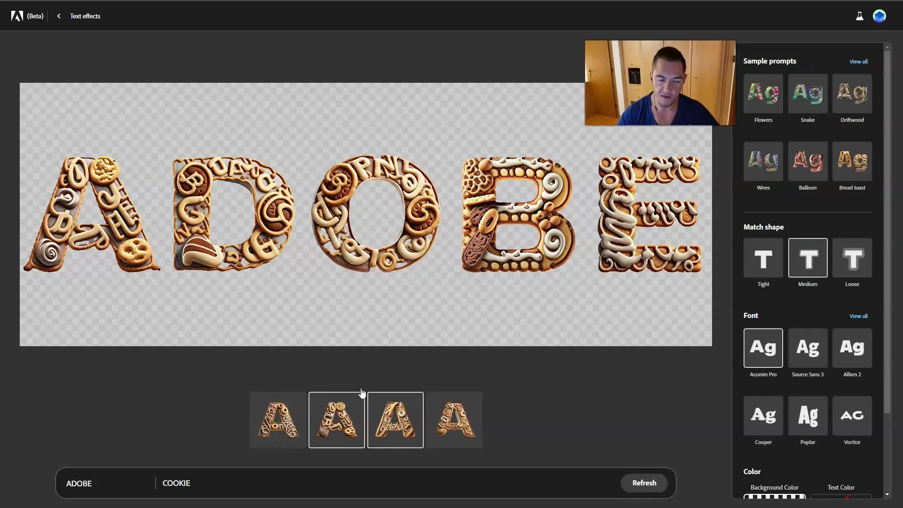Select Medium match shape option
The width and height of the screenshot is (903, 508).
click(x=808, y=258)
